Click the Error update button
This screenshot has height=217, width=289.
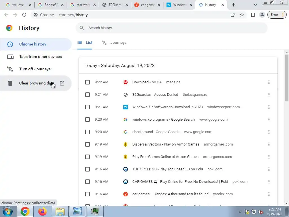point(277,15)
